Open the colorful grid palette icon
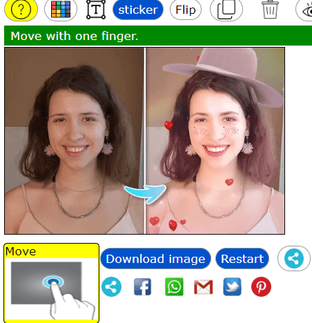Screen dimensions: 312x323 pos(61,10)
